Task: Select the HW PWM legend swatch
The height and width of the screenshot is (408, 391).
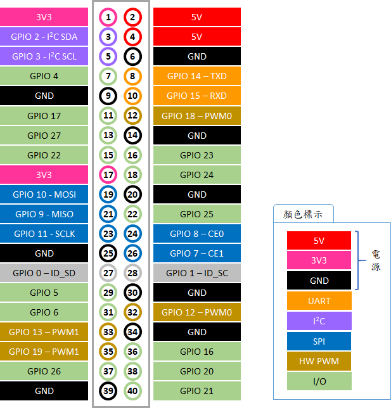Action: tap(319, 361)
